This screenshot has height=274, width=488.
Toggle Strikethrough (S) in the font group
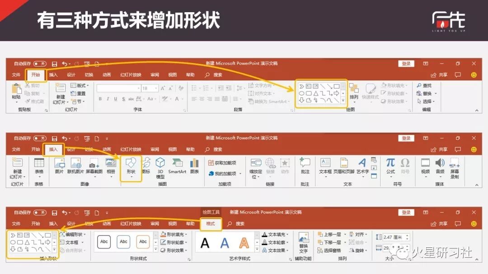point(123,99)
